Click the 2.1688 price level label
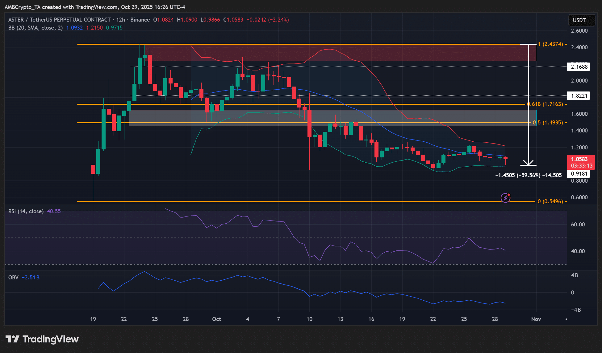602x353 pixels. pyautogui.click(x=579, y=67)
